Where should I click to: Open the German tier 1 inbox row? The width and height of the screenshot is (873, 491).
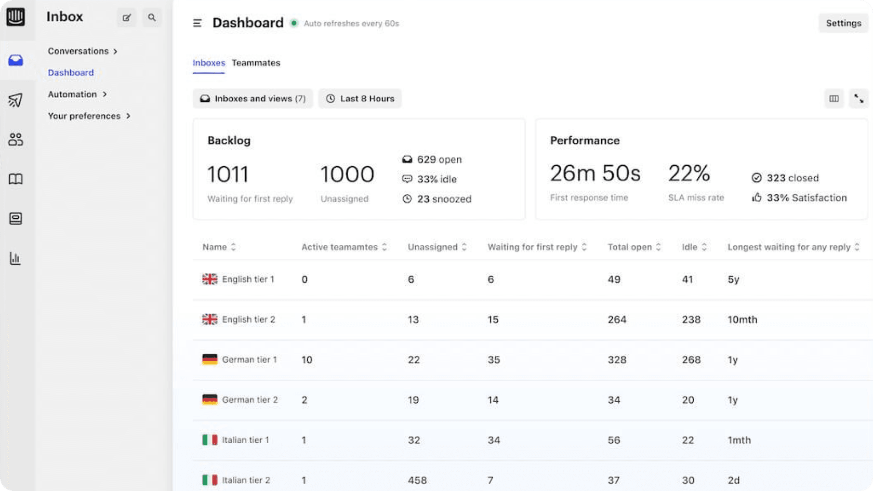pyautogui.click(x=533, y=360)
